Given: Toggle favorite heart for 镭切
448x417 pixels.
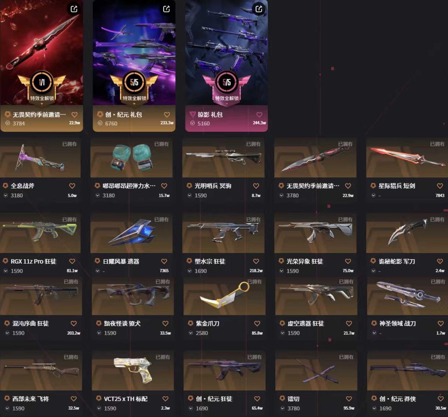Looking at the screenshot, I should 349,399.
